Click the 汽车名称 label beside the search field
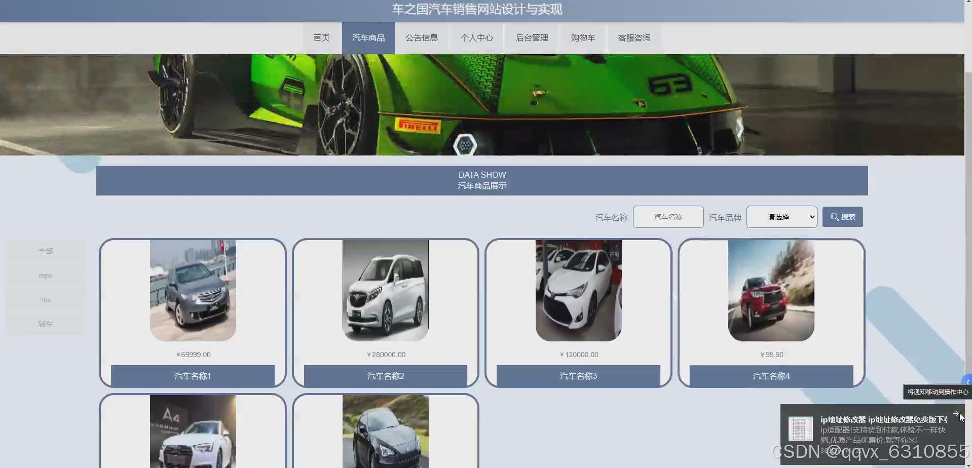Screen dimensions: 972x468 611,217
